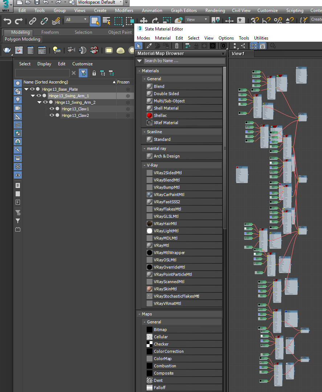Show geometry objects in Scene Explorer

[18, 83]
